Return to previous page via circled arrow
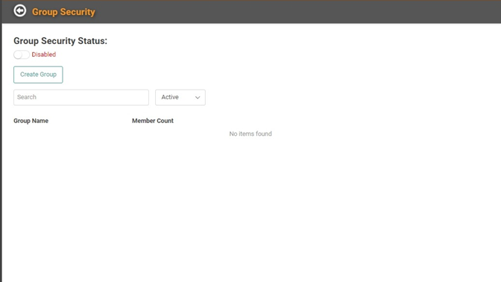 tap(20, 11)
